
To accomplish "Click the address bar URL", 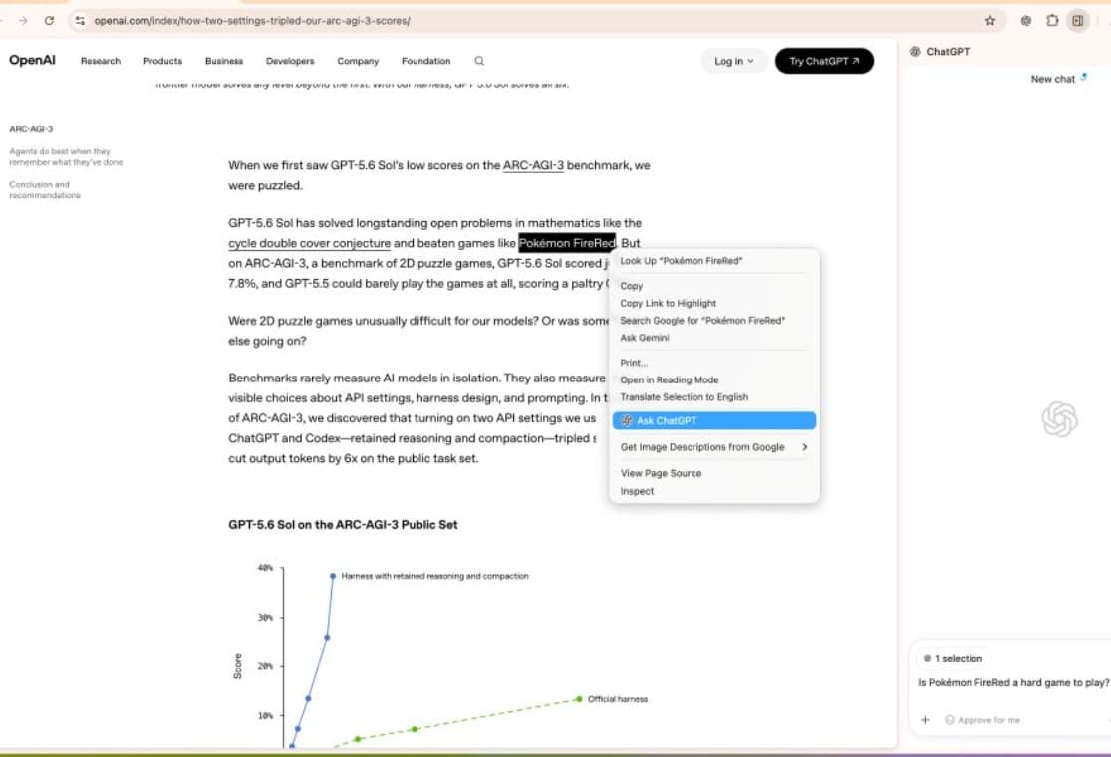I will click(x=251, y=21).
